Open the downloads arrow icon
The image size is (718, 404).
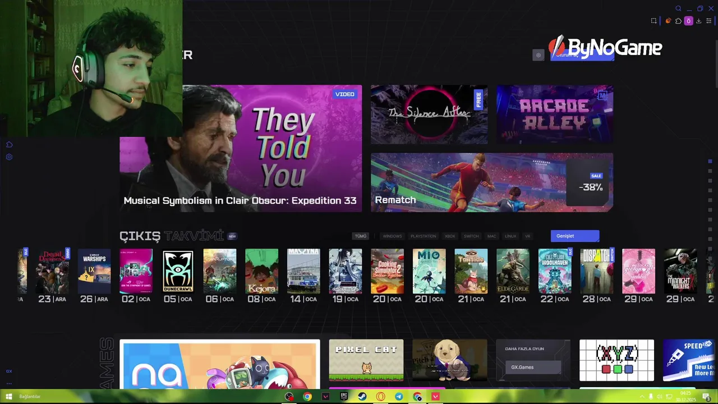(x=698, y=21)
